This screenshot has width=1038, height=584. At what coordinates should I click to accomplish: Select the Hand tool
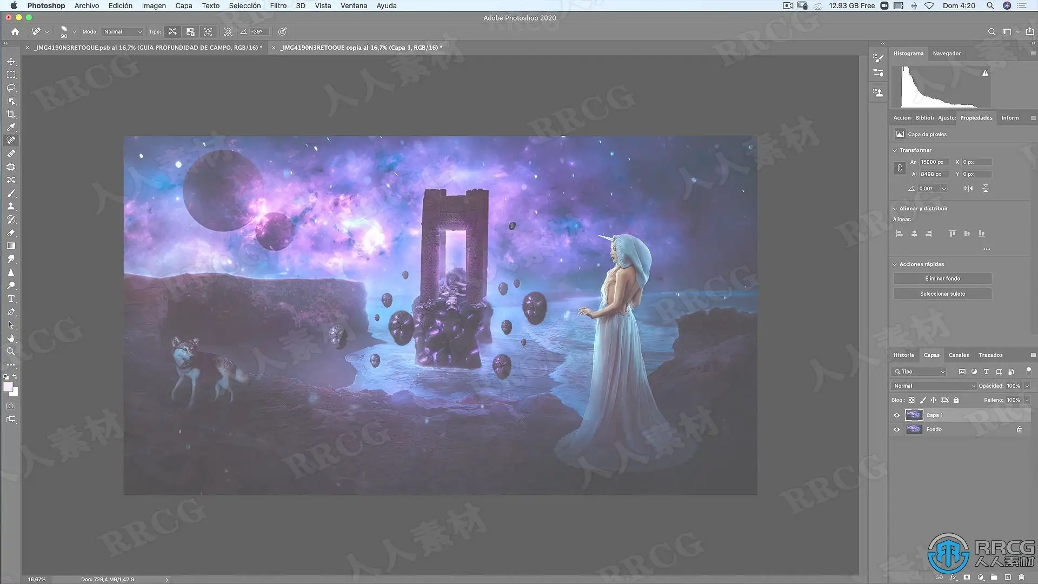pyautogui.click(x=11, y=339)
